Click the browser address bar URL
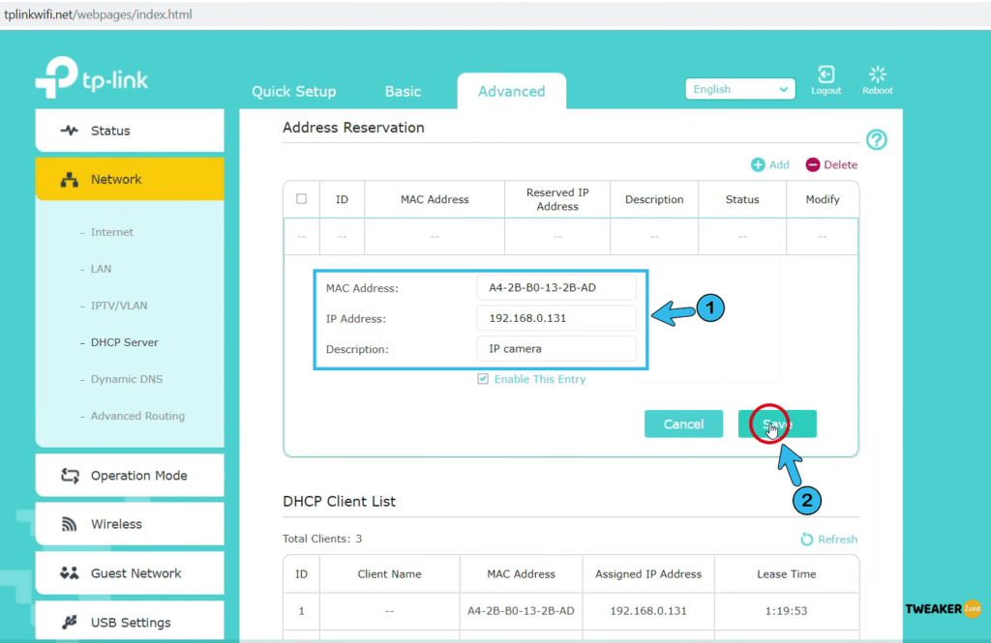 pyautogui.click(x=98, y=15)
